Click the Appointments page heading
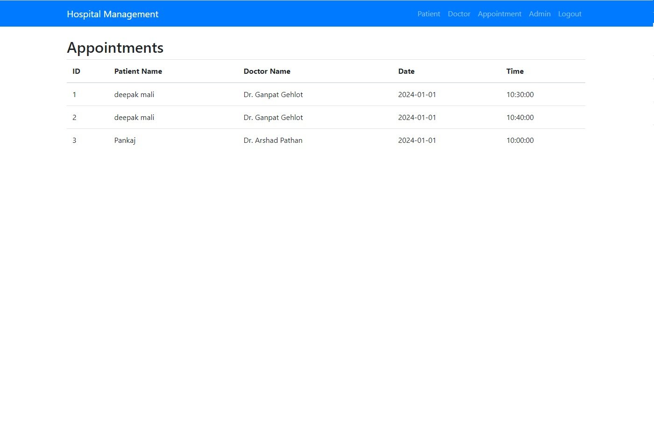The width and height of the screenshot is (654, 436). (x=115, y=48)
